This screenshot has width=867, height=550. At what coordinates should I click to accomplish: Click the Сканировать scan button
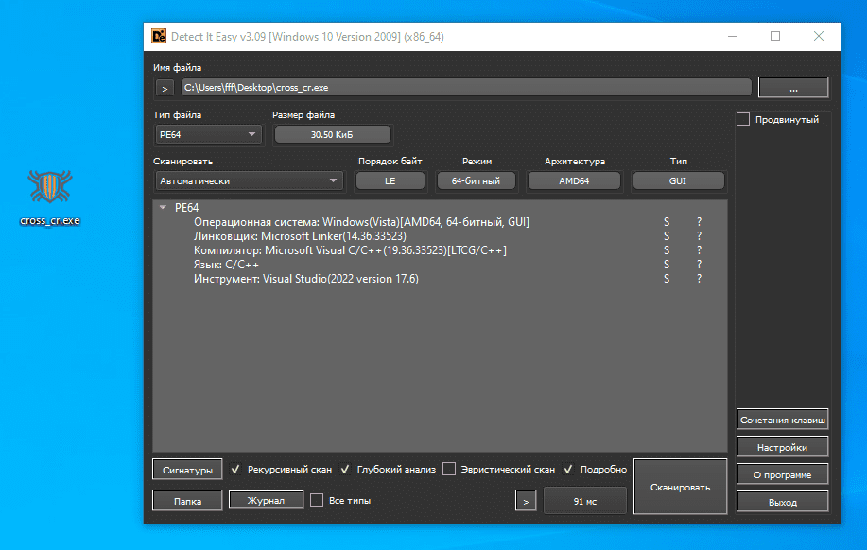[680, 487]
